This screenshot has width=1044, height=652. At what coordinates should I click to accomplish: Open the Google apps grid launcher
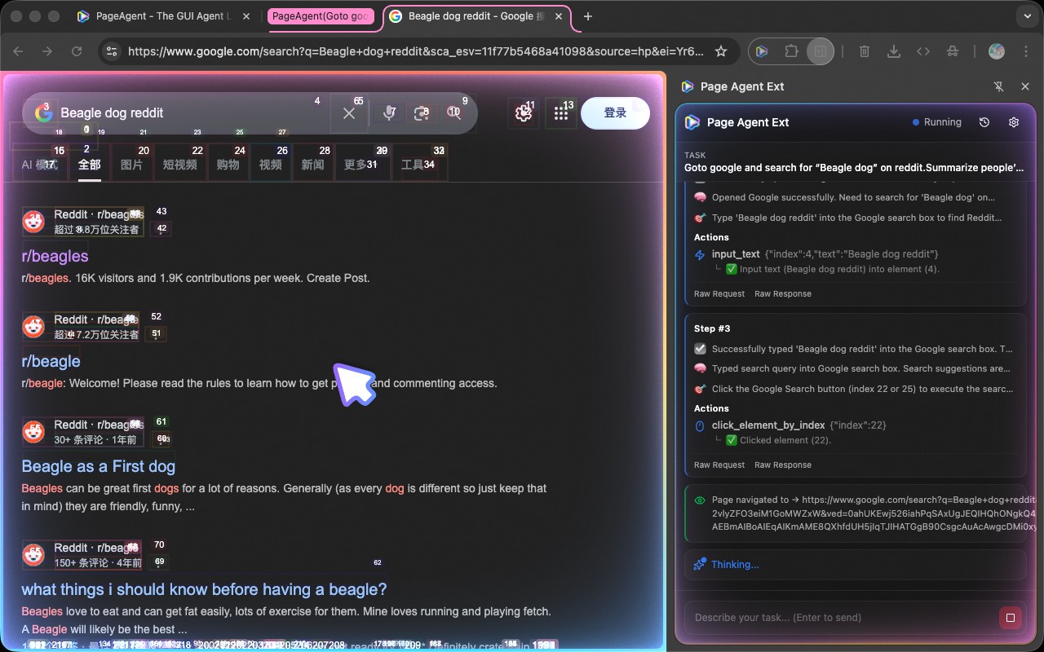(560, 113)
